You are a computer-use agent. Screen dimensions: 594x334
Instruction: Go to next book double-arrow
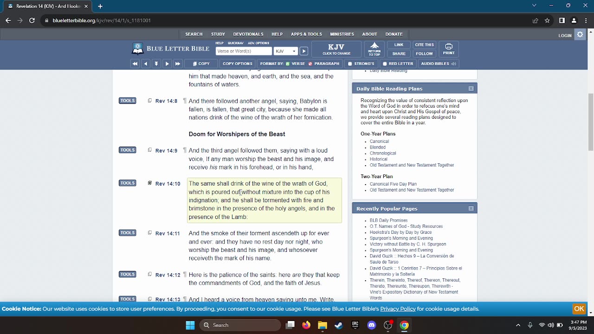click(x=178, y=64)
